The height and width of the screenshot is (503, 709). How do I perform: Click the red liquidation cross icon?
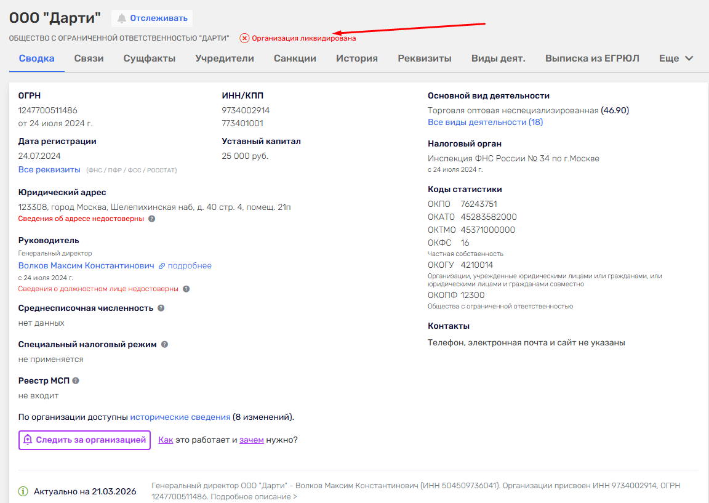point(244,38)
